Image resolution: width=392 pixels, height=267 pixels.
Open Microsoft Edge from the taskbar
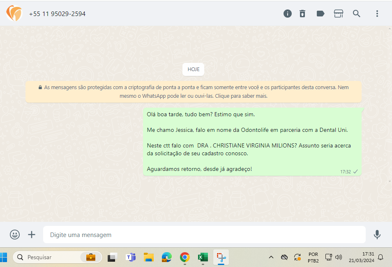[x=167, y=257]
